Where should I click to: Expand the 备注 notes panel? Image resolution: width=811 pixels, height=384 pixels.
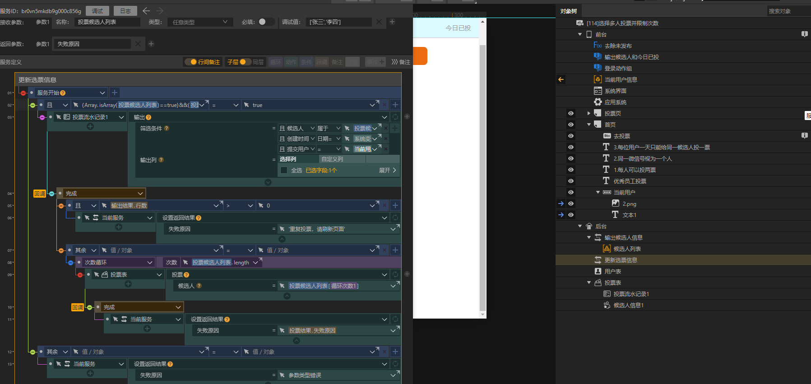coord(401,62)
